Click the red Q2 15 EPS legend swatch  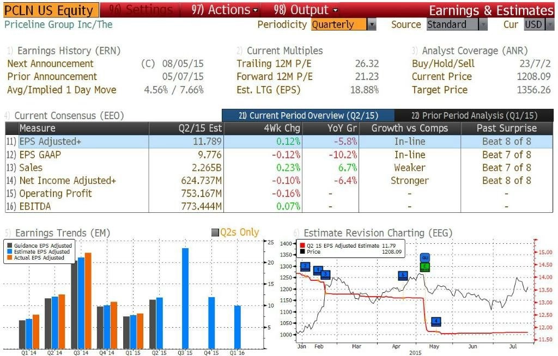(x=302, y=245)
